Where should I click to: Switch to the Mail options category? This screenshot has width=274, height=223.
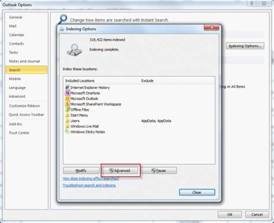point(13,26)
